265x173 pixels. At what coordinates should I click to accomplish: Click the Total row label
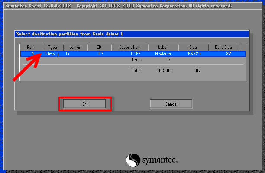pos(136,70)
